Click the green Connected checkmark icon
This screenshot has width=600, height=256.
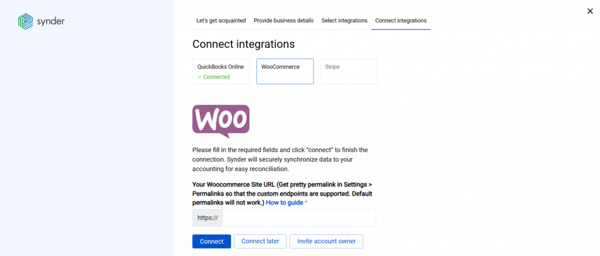(199, 77)
